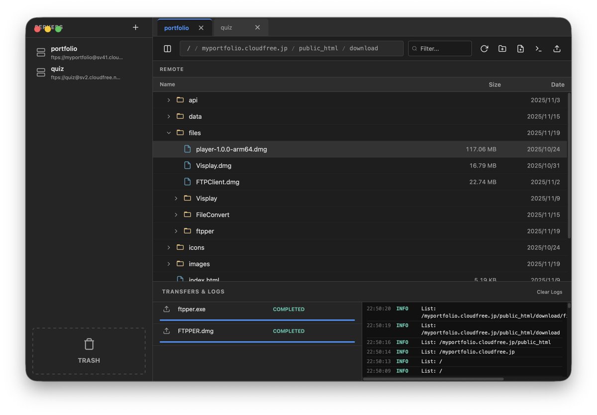This screenshot has height=415, width=597.
Task: Sort by the Name column header
Action: point(167,85)
